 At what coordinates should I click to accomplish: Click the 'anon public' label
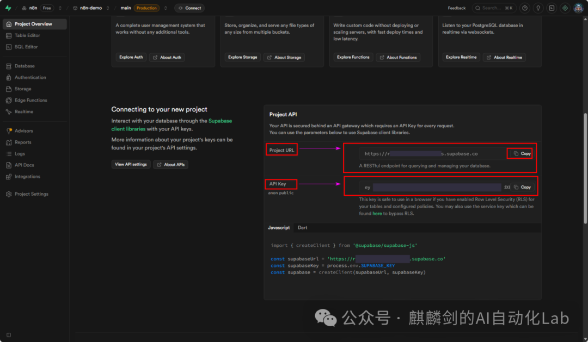click(280, 193)
